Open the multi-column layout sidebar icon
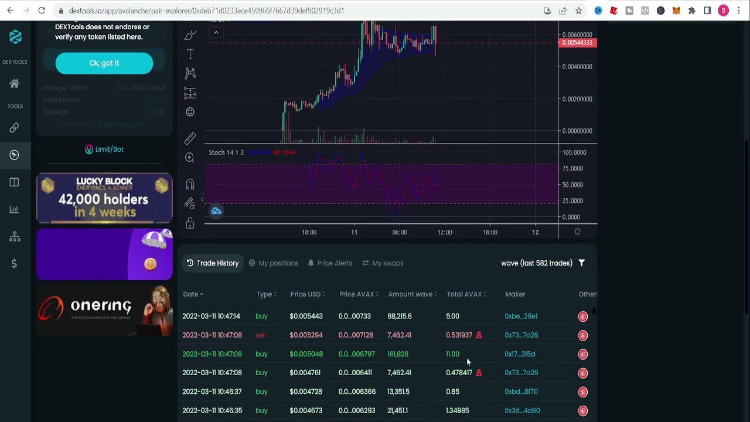Viewport: 750px width, 422px height. click(x=14, y=182)
